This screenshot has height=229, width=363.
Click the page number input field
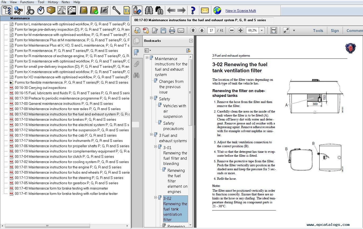tap(211, 30)
